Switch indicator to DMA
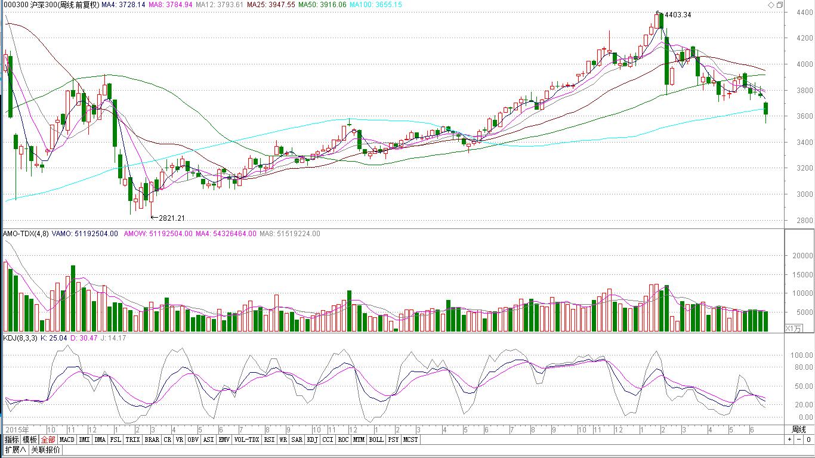 [100, 440]
